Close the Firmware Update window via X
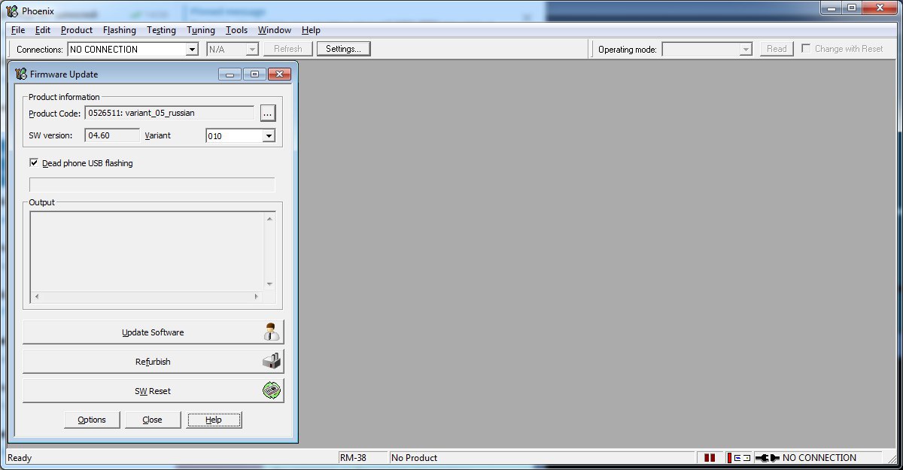The width and height of the screenshot is (903, 470). tap(279, 74)
